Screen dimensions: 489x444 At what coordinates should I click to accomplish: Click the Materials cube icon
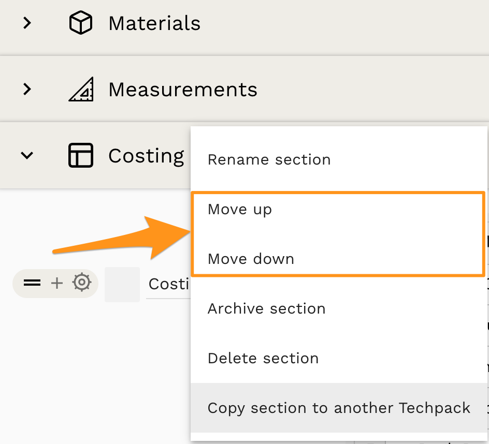(81, 23)
